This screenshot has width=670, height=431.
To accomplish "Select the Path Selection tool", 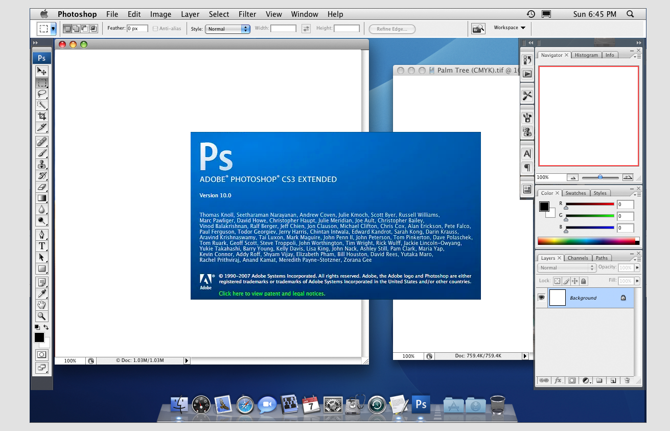I will (x=42, y=257).
